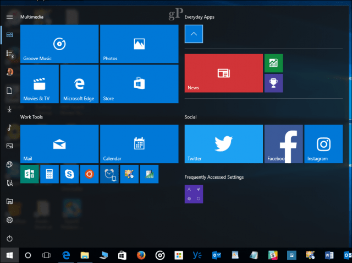The height and width of the screenshot is (263, 352).
Task: Open the Alarms & Clock tile
Action: coord(109,174)
